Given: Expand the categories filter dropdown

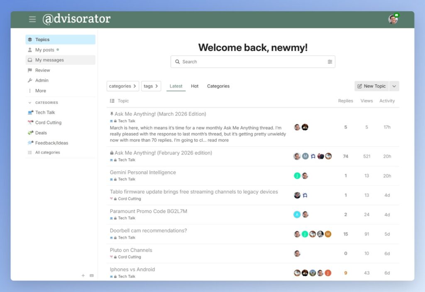Looking at the screenshot, I should (x=122, y=86).
